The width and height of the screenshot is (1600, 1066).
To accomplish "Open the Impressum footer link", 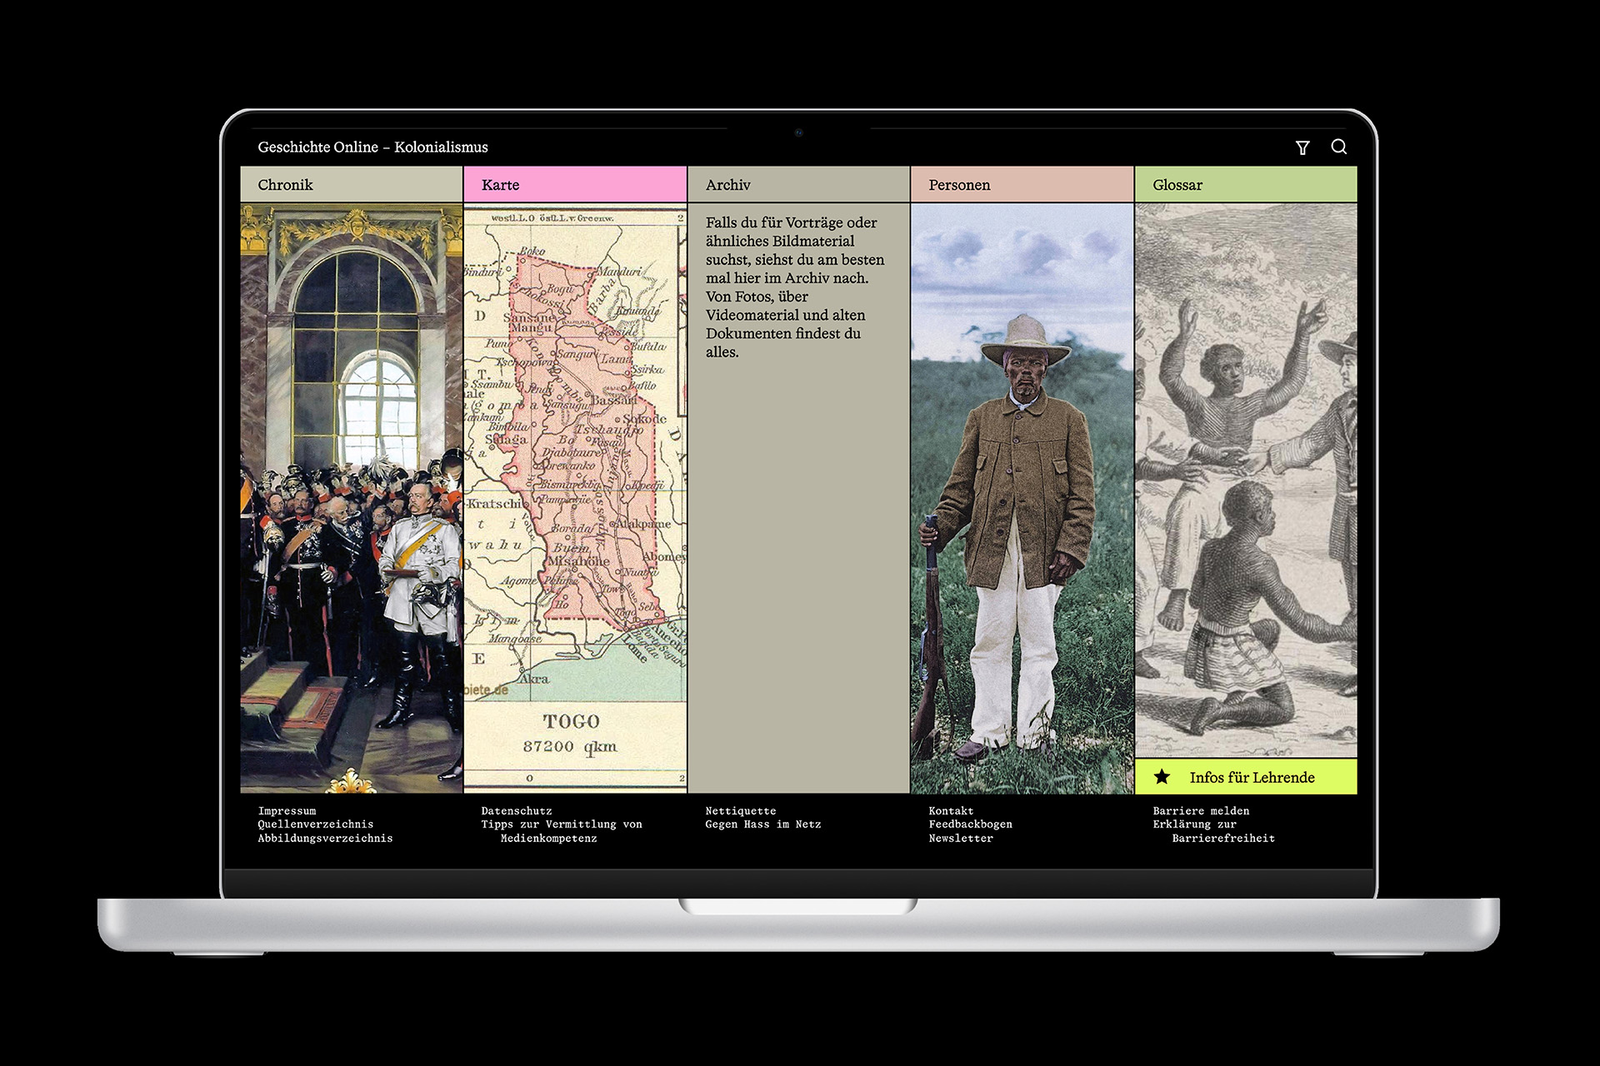I will pyautogui.click(x=287, y=810).
